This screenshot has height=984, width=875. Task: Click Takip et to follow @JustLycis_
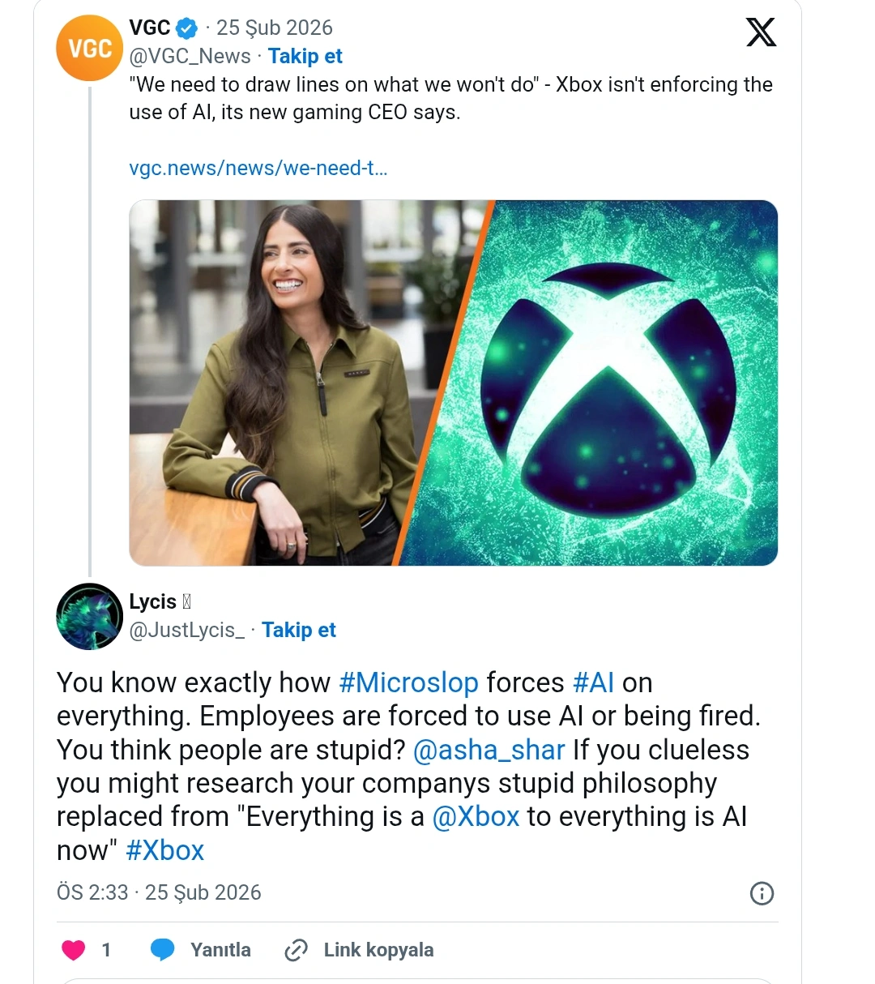tap(299, 630)
